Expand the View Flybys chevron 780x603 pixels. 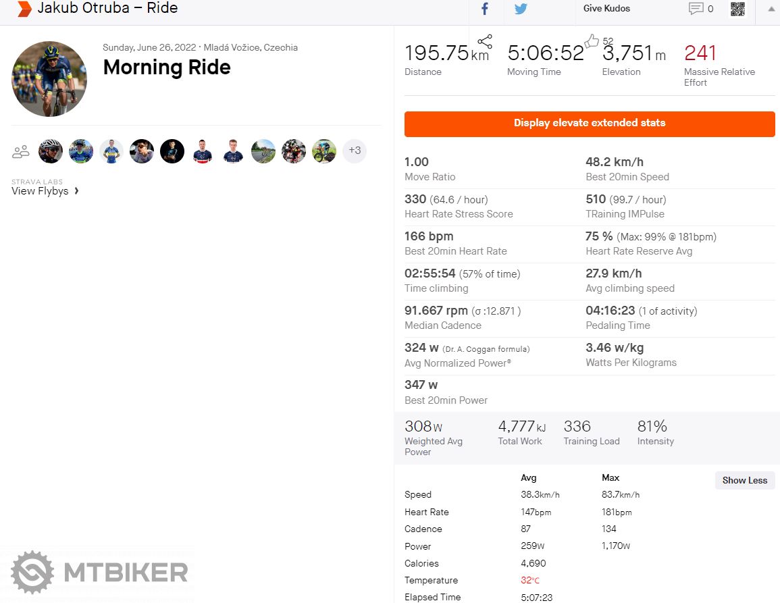click(76, 191)
